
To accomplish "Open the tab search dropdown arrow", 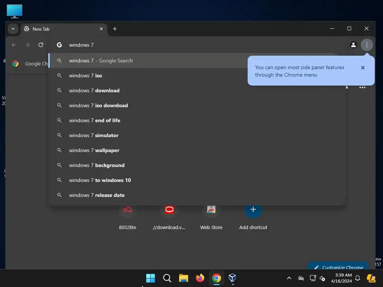I will (x=13, y=29).
